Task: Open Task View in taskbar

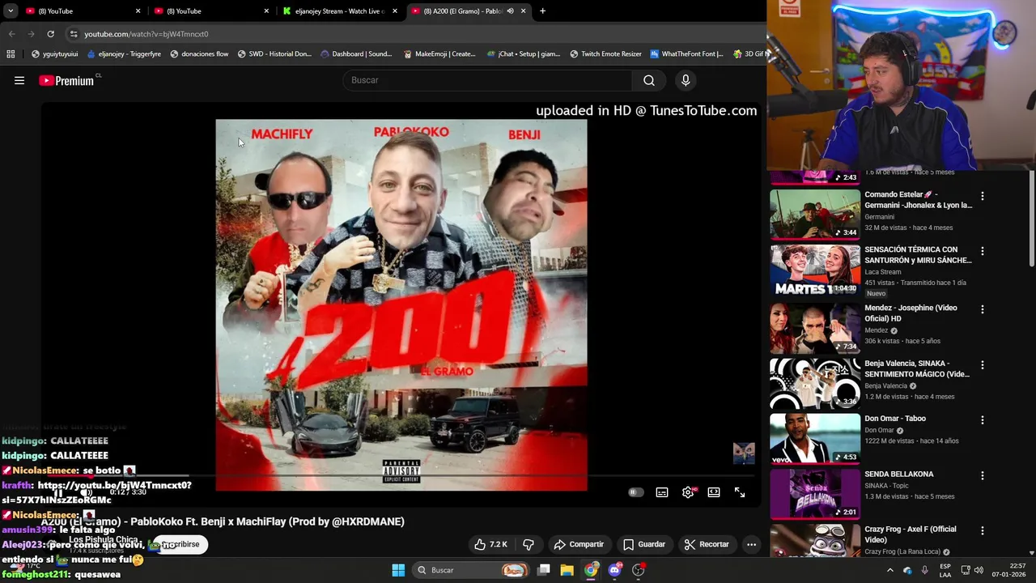Action: (x=544, y=570)
